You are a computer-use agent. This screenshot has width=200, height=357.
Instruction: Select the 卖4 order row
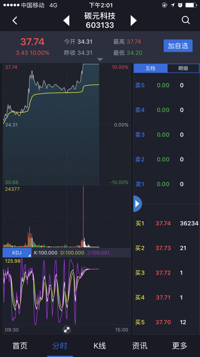pyautogui.click(x=166, y=110)
